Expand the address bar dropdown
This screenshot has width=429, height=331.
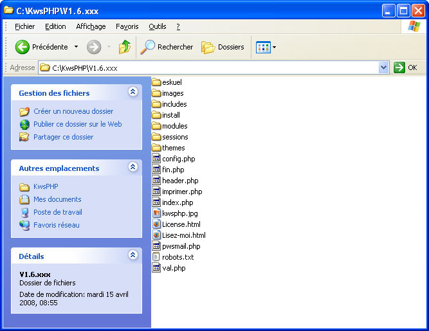click(384, 67)
